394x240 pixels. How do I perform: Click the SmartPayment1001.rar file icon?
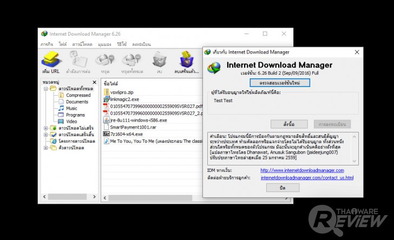pyautogui.click(x=106, y=127)
